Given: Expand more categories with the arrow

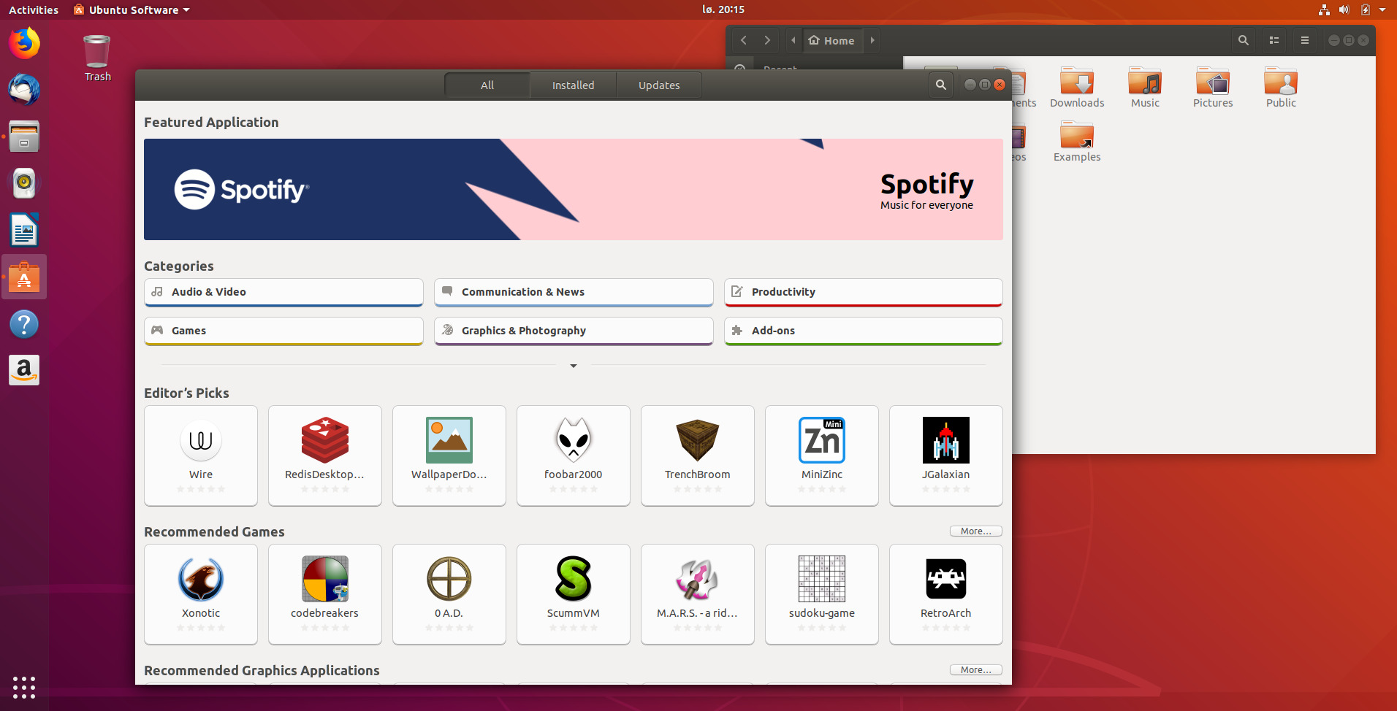Looking at the screenshot, I should click(x=574, y=366).
